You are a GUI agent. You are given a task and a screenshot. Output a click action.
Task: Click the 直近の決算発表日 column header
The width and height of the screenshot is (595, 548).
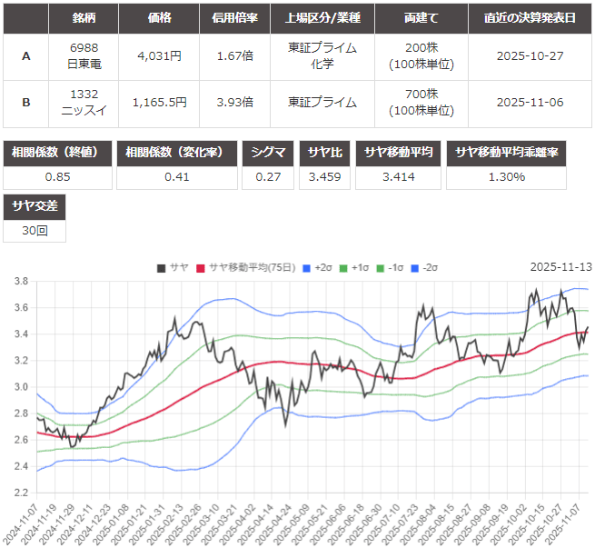(530, 18)
